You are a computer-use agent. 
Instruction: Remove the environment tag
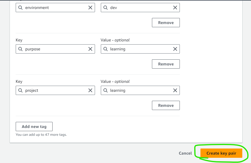[166, 23]
